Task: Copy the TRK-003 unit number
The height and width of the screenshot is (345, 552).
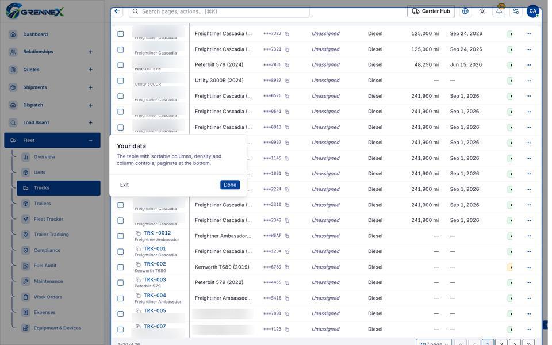Action: click(x=138, y=280)
